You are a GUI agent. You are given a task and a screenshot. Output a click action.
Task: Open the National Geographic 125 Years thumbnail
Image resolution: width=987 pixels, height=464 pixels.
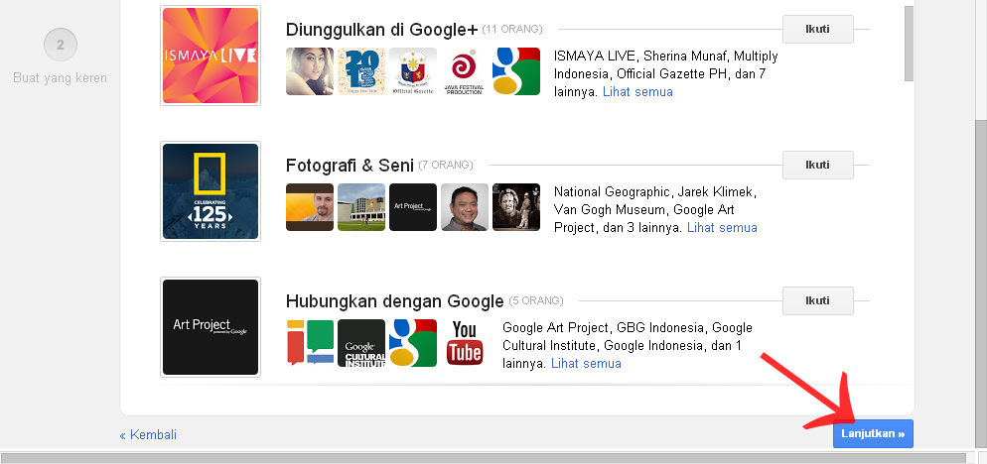[x=211, y=191]
